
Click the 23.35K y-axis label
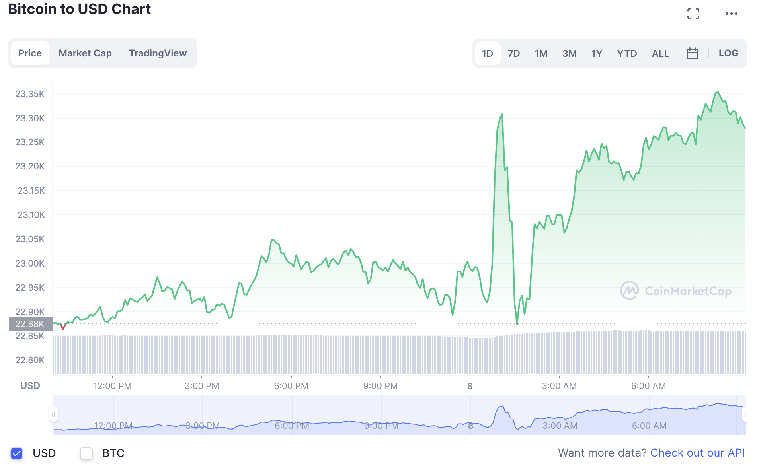coord(30,94)
